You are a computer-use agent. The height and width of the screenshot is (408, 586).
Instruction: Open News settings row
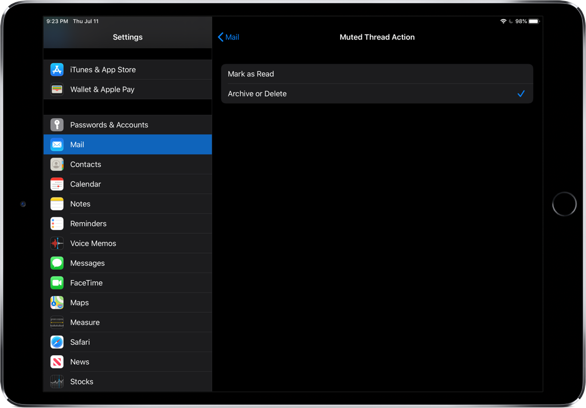pyautogui.click(x=128, y=362)
